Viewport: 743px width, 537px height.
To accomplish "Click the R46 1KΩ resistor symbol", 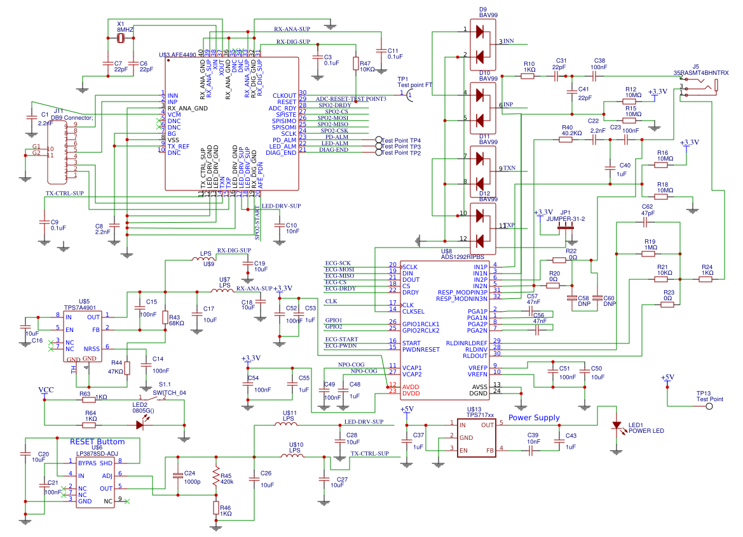I will click(x=216, y=508).
